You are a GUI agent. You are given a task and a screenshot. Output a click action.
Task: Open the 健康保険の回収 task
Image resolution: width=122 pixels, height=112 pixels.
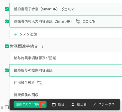pyautogui.click(x=66, y=95)
